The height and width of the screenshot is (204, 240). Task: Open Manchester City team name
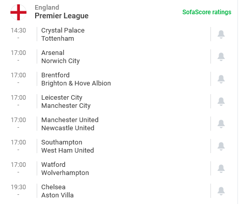(x=66, y=106)
